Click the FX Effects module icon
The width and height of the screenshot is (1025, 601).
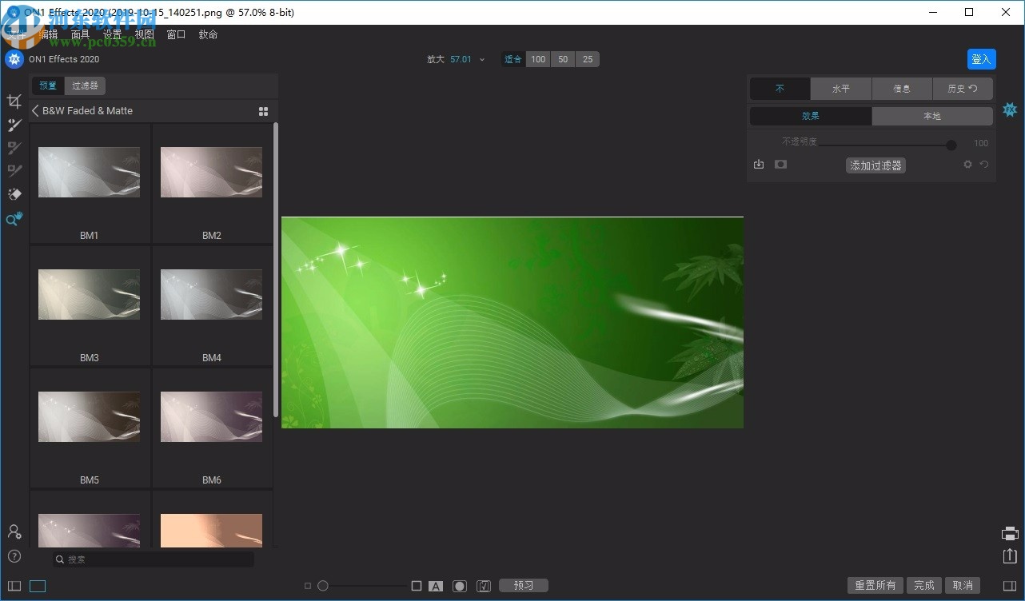1010,109
